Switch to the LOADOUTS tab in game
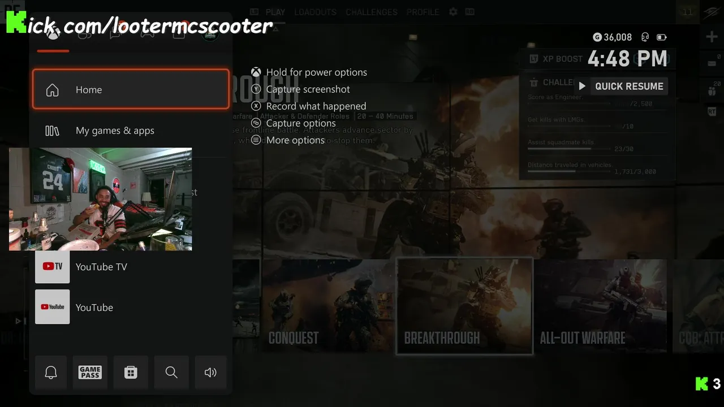This screenshot has width=724, height=407. [315, 12]
